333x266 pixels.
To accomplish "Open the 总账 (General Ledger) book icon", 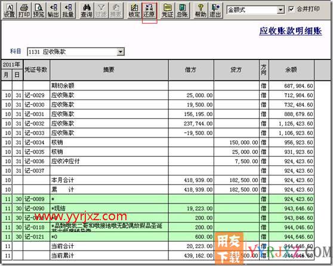I will pos(182,11).
